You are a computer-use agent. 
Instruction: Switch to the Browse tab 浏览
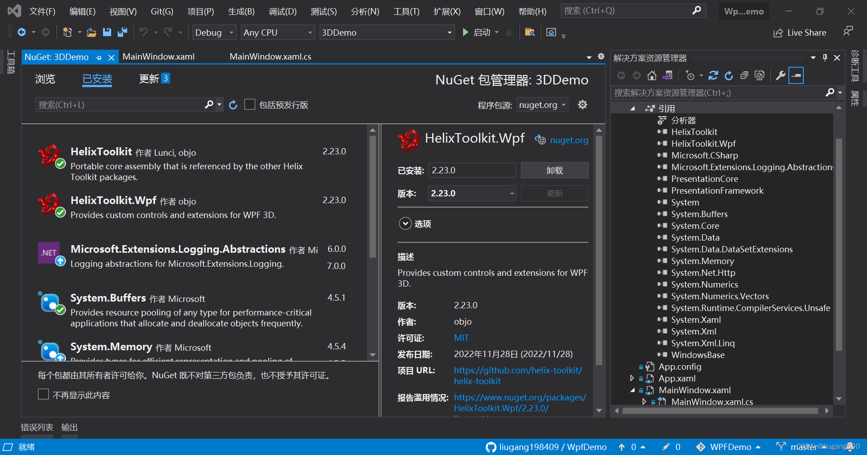point(45,79)
